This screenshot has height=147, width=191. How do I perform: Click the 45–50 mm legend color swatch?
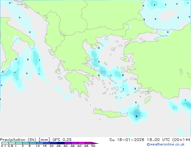pos(89,143)
